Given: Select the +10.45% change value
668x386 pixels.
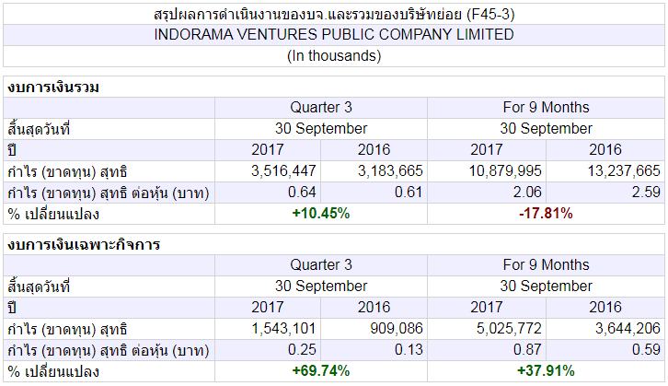Looking at the screenshot, I should point(321,213).
